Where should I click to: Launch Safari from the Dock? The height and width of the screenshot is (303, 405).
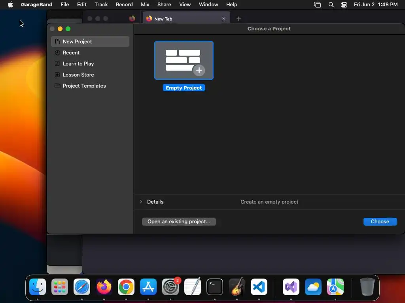(82, 287)
